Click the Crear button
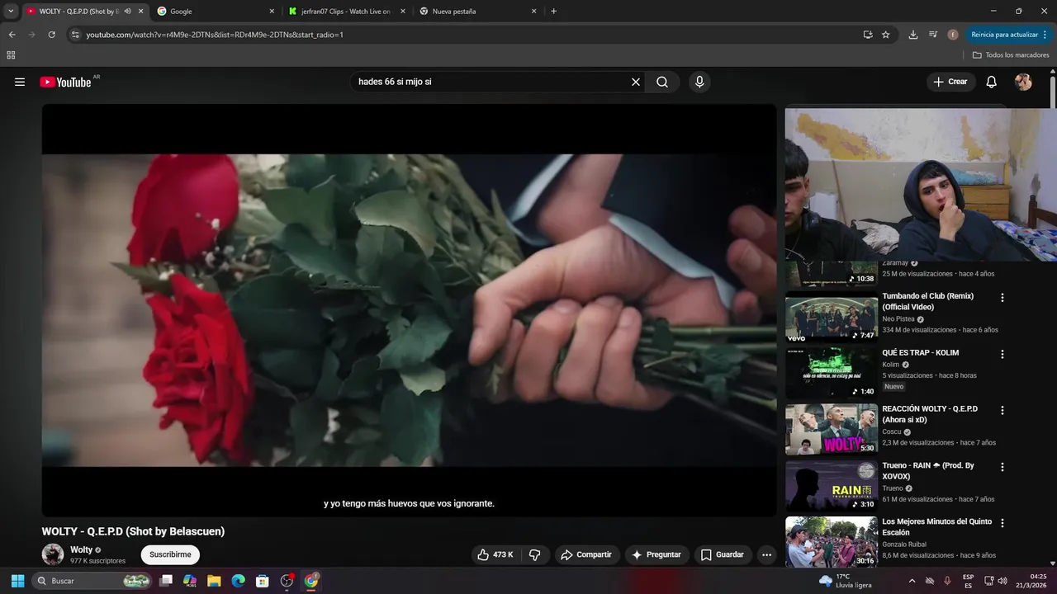 click(950, 82)
